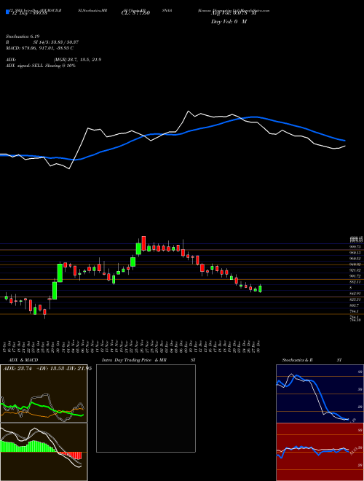Image resolution: width=364 pixels, height=481 pixels.
Task: Open the Stochastics mini chart with blue background
Action: (320, 394)
